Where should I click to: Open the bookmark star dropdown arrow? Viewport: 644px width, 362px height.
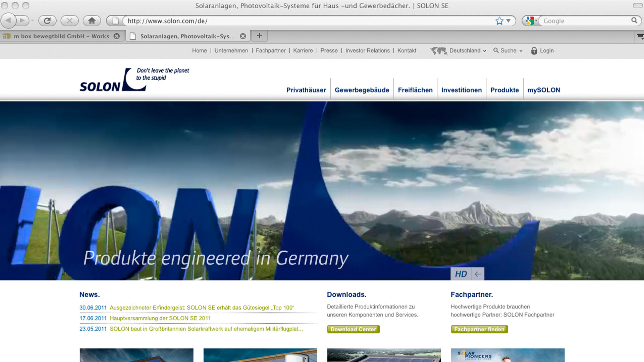pyautogui.click(x=508, y=21)
